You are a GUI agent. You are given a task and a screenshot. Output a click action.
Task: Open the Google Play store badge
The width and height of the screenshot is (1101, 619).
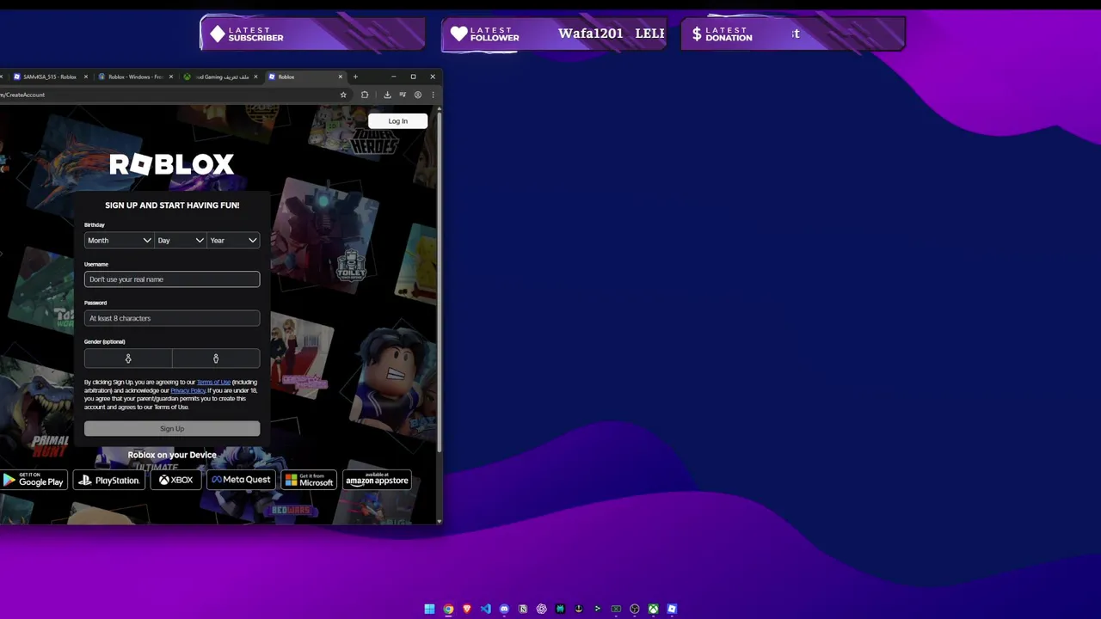click(x=34, y=481)
